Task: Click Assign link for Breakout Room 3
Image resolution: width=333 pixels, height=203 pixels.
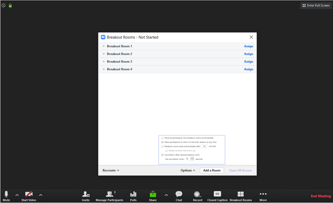Action: pos(249,62)
